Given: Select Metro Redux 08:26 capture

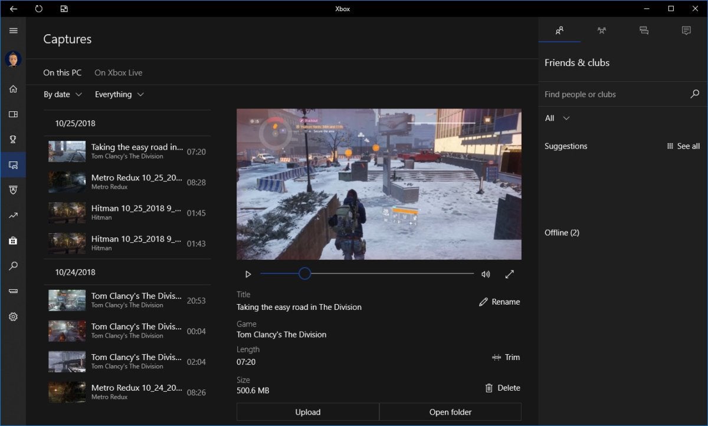Looking at the screenshot, I should (x=127, y=392).
